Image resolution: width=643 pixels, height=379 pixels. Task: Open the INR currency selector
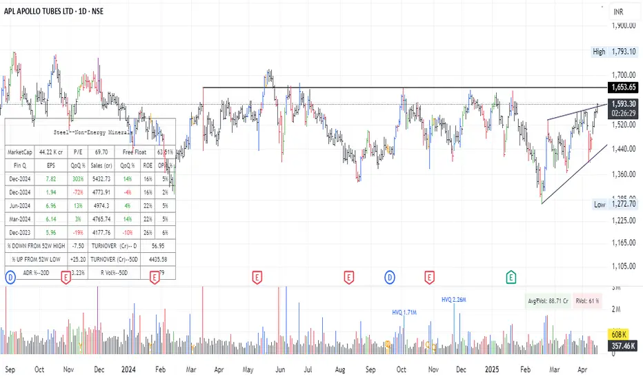(624, 12)
